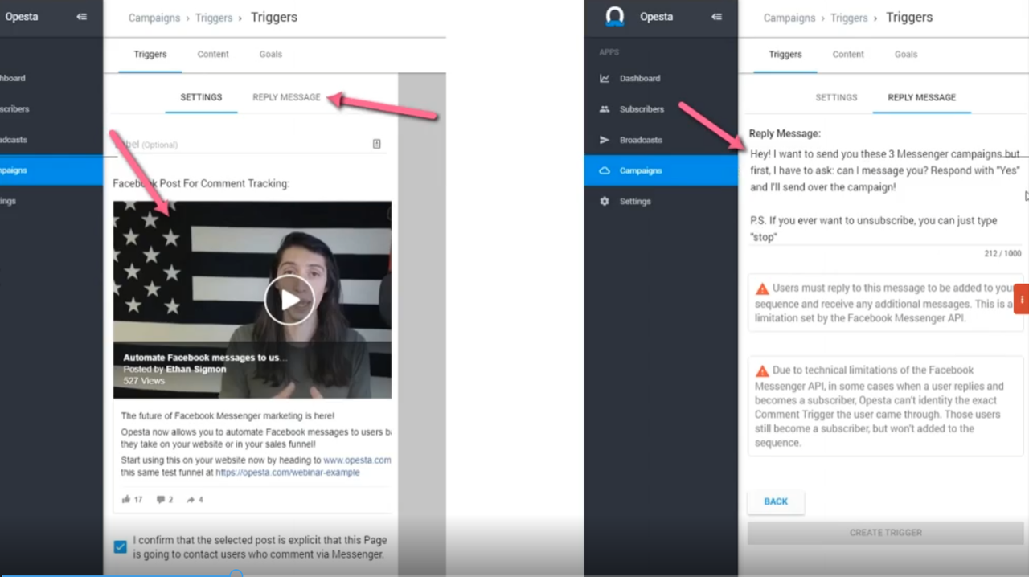Switch to the Triggers tab on the left screen
1029x577 pixels.
point(150,55)
